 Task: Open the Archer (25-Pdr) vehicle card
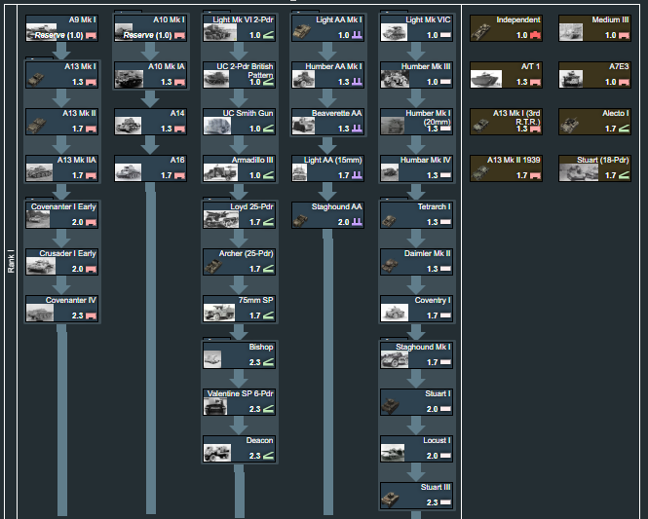point(240,261)
